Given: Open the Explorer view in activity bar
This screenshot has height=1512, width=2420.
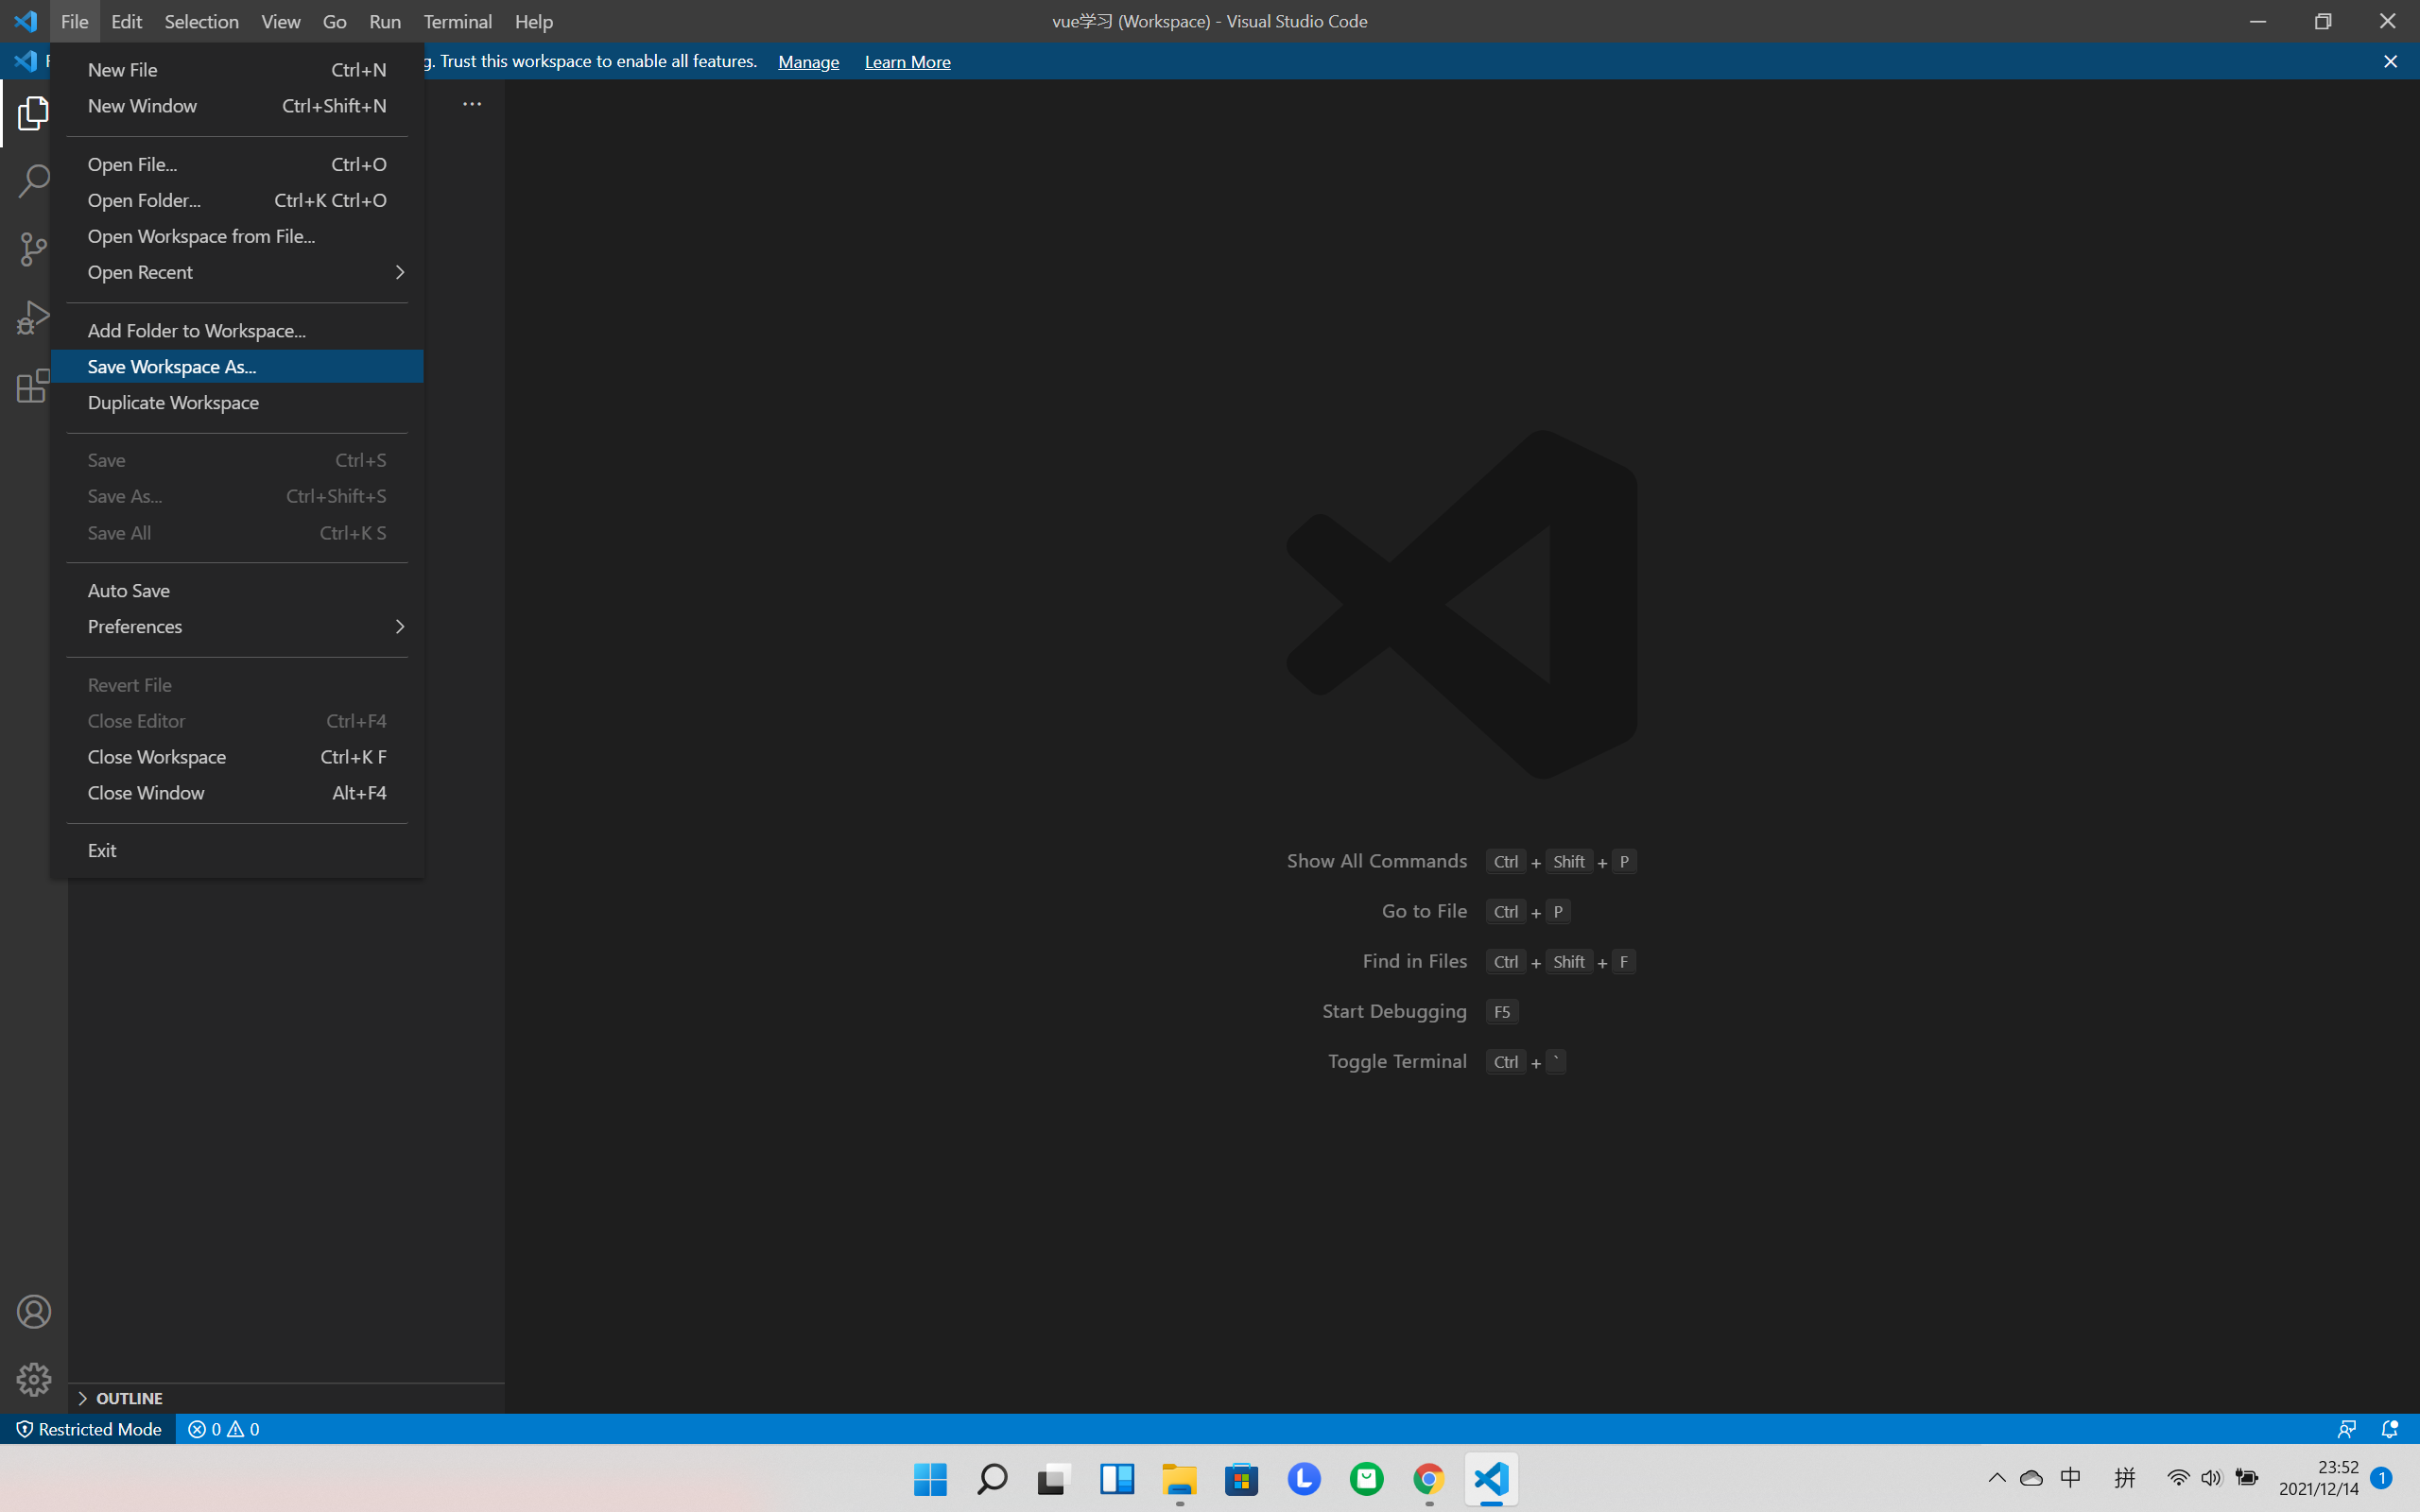Looking at the screenshot, I should pyautogui.click(x=33, y=113).
